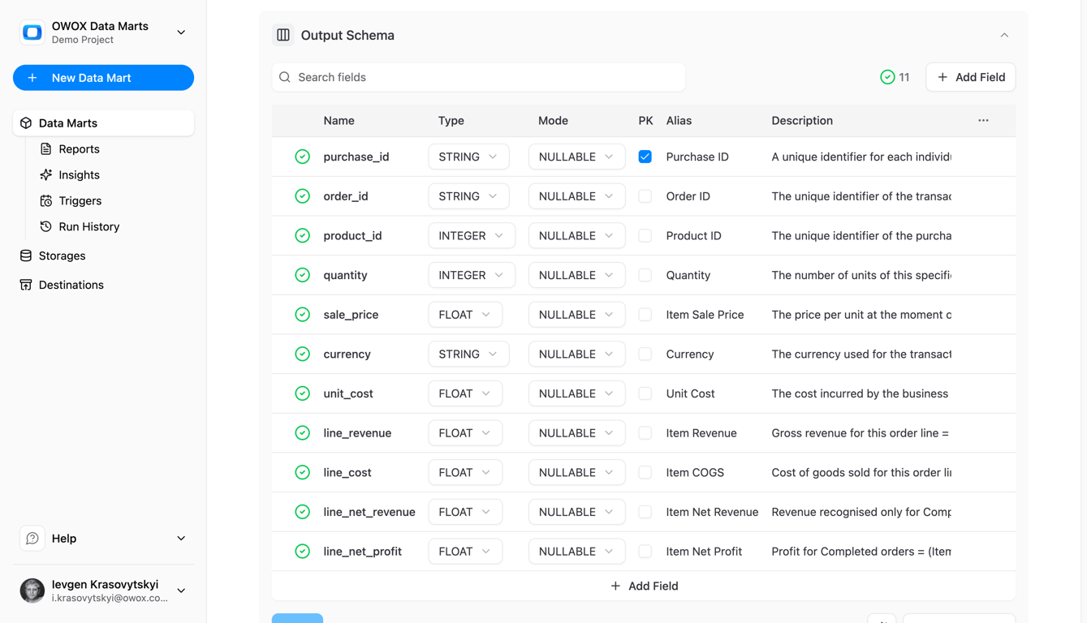Tick the PK checkbox for quantity
This screenshot has height=623, width=1087.
point(645,275)
